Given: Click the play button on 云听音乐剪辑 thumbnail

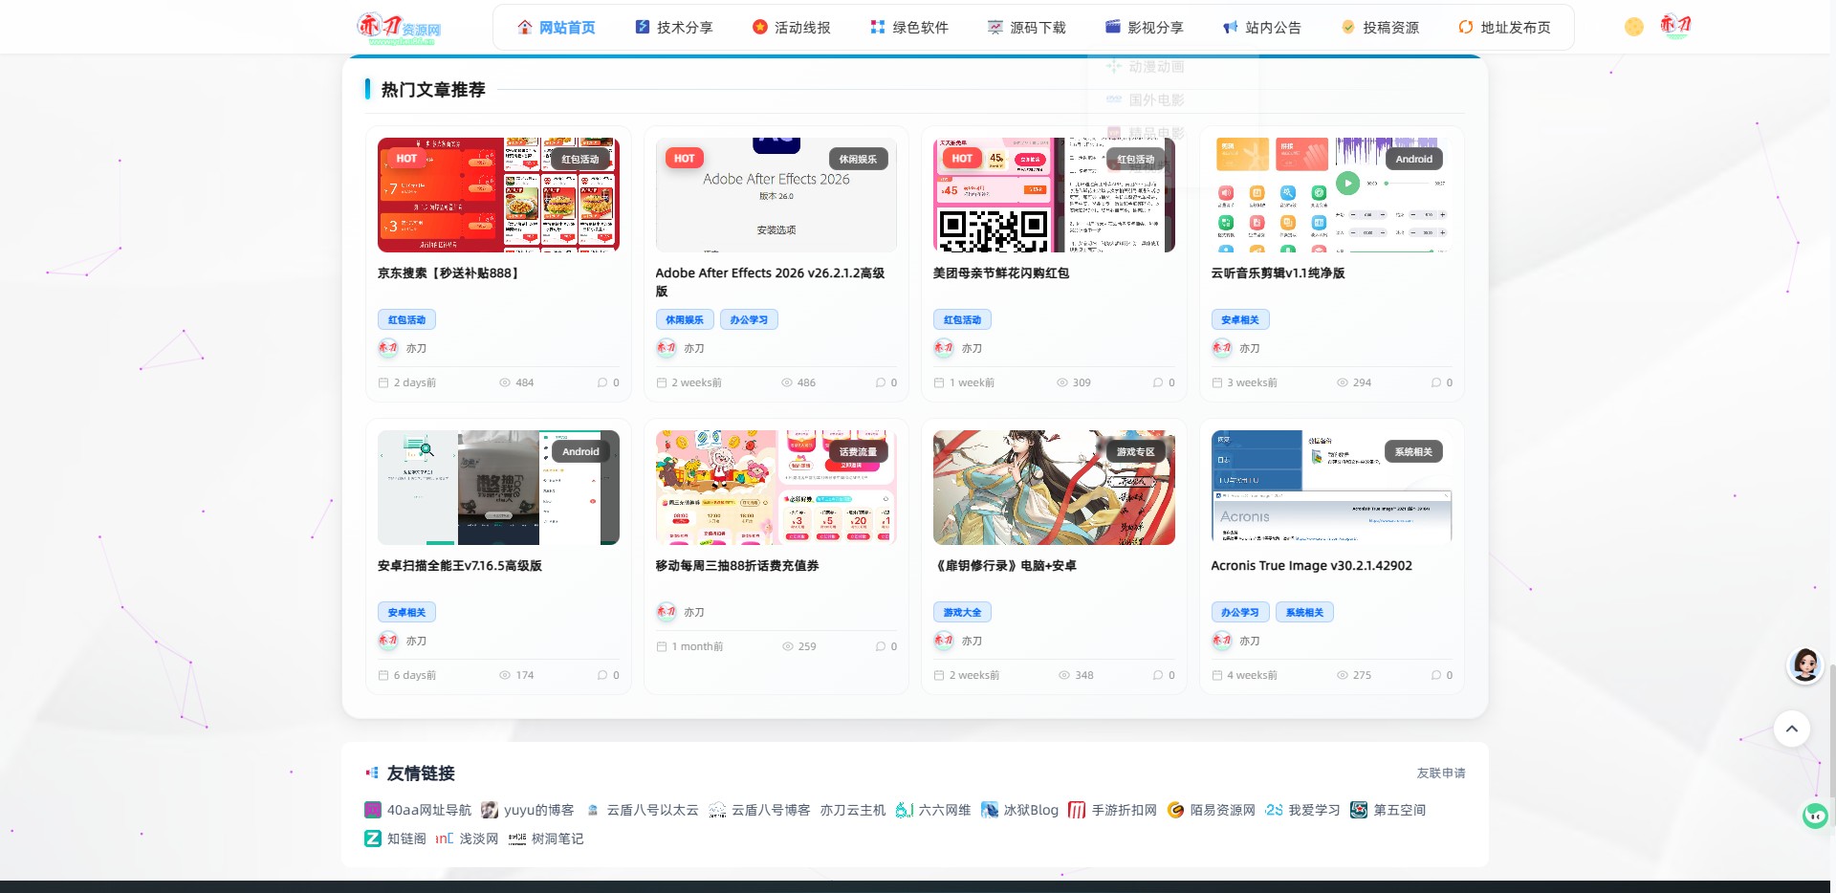Looking at the screenshot, I should 1347,183.
